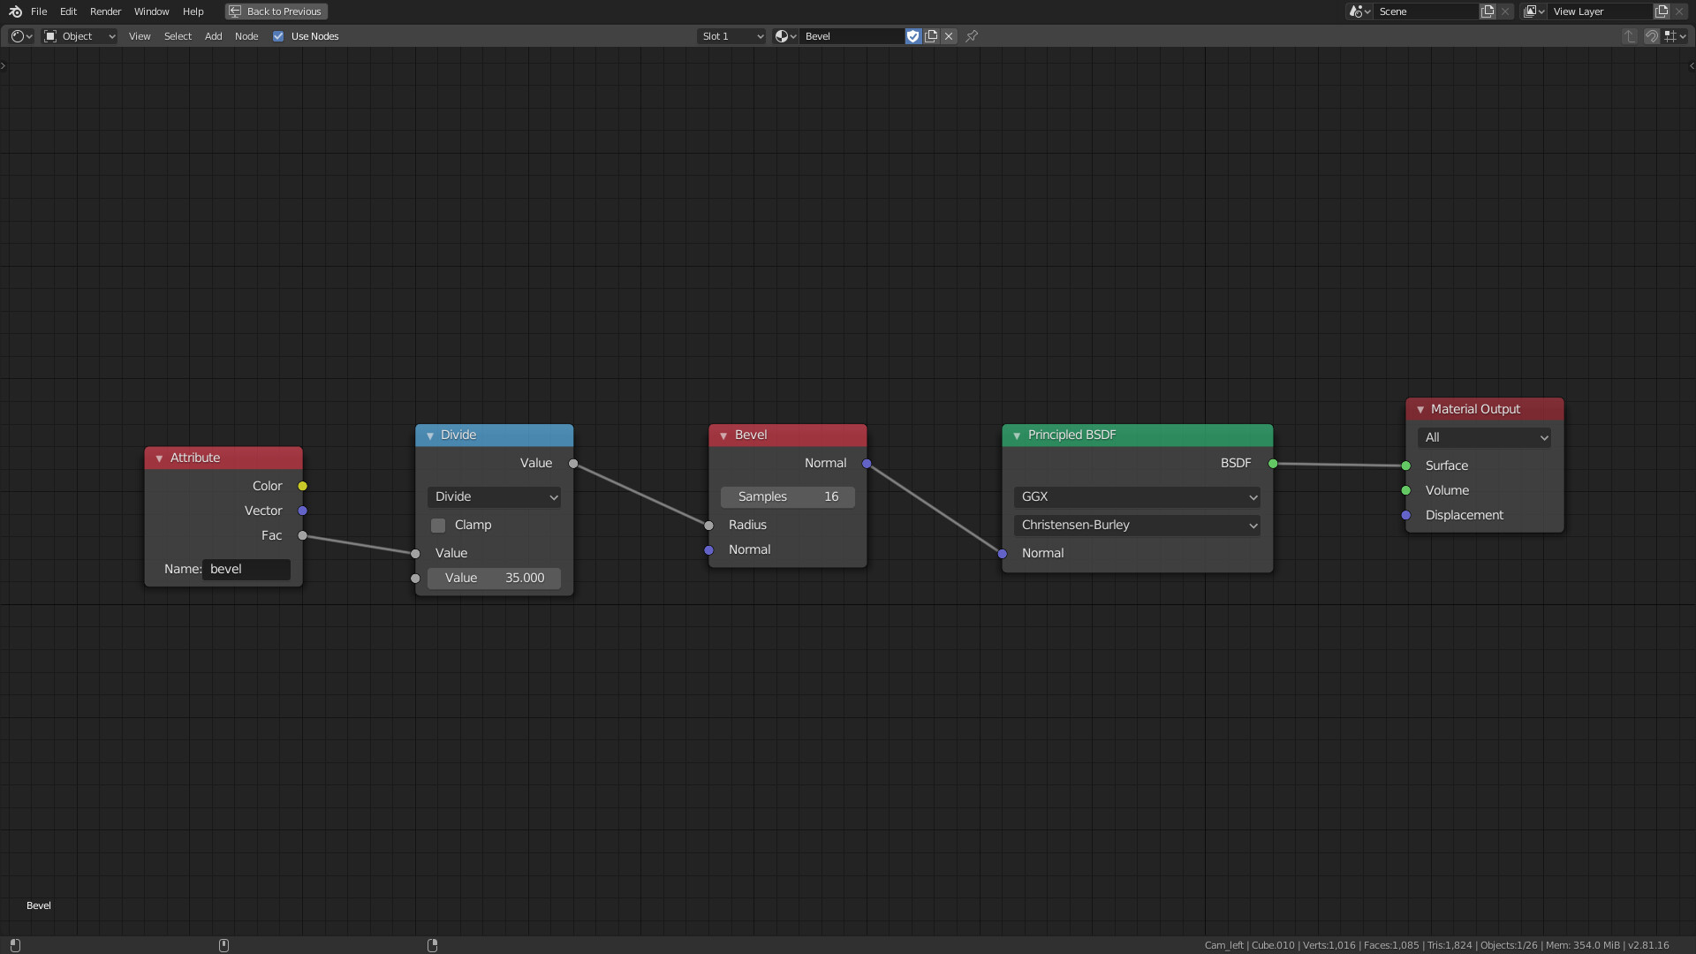Click the new material copy icon
1696x954 pixels.
(931, 36)
